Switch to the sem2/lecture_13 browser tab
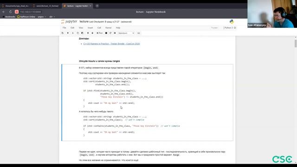The image size is (297, 167). coord(46,6)
